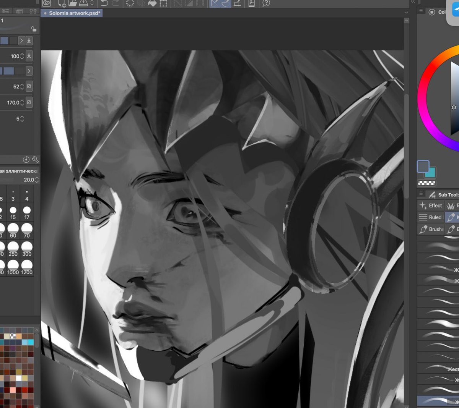This screenshot has width=459, height=408.
Task: Open sub tool detail wrench icon
Action: (35, 159)
